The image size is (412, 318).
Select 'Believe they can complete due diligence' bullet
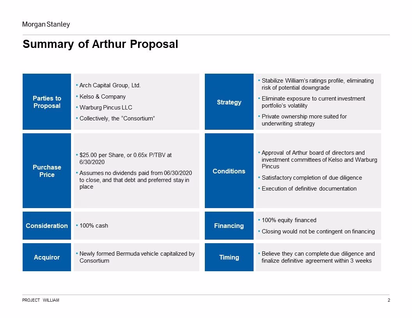(318, 257)
